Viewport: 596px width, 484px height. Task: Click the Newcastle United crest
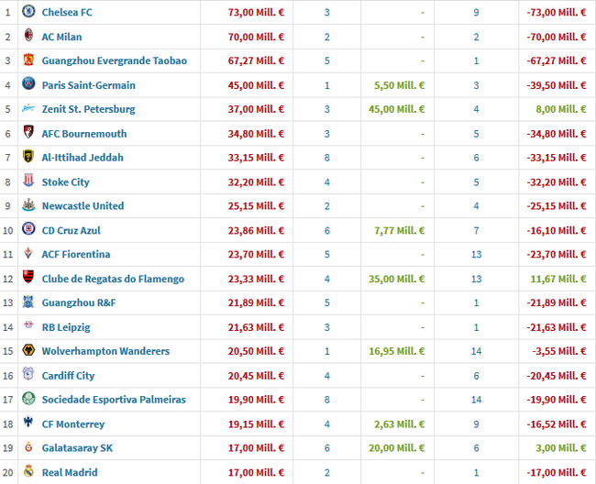tap(28, 204)
